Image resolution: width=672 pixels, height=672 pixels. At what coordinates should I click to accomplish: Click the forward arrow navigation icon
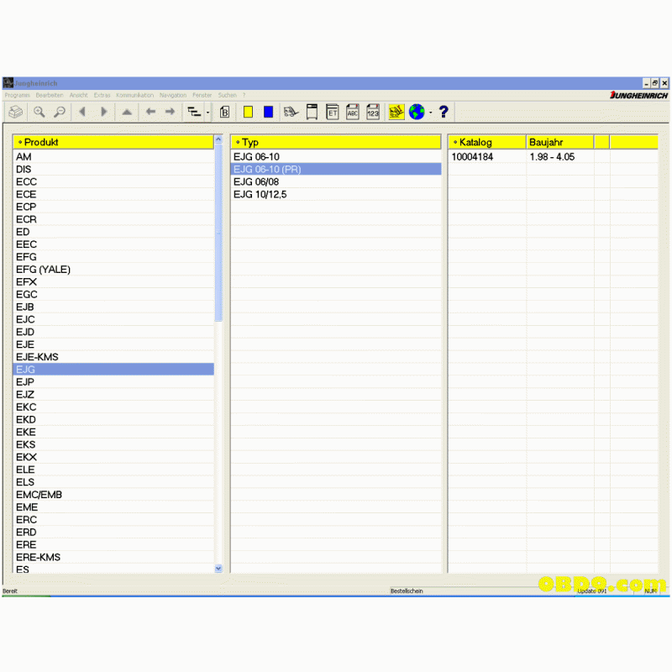pyautogui.click(x=171, y=112)
